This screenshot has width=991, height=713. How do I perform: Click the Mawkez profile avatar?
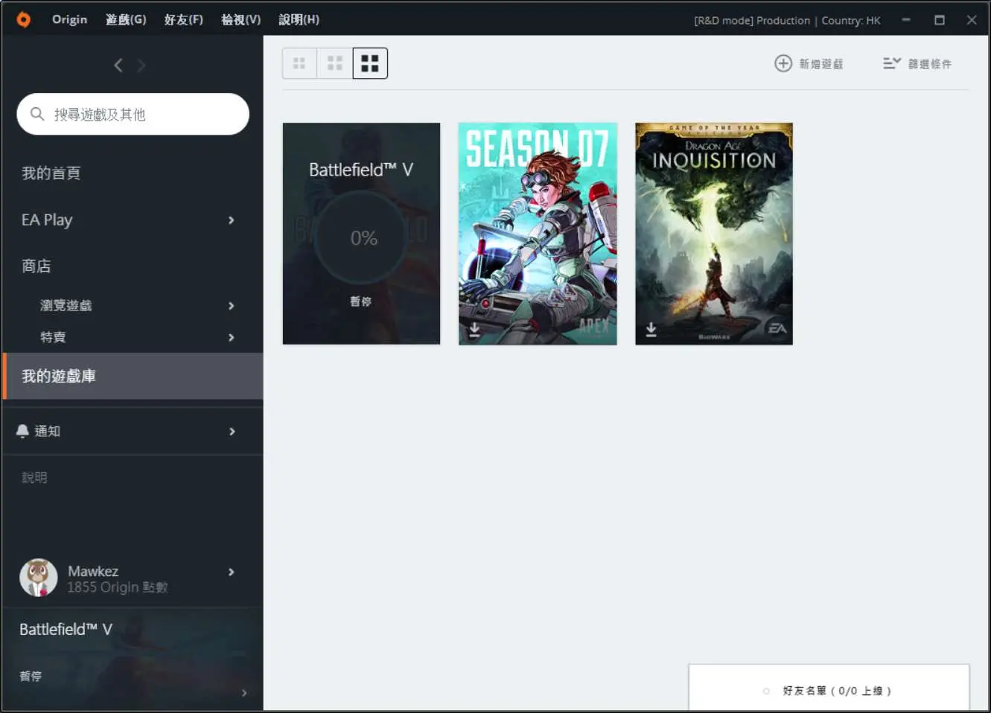pos(39,578)
